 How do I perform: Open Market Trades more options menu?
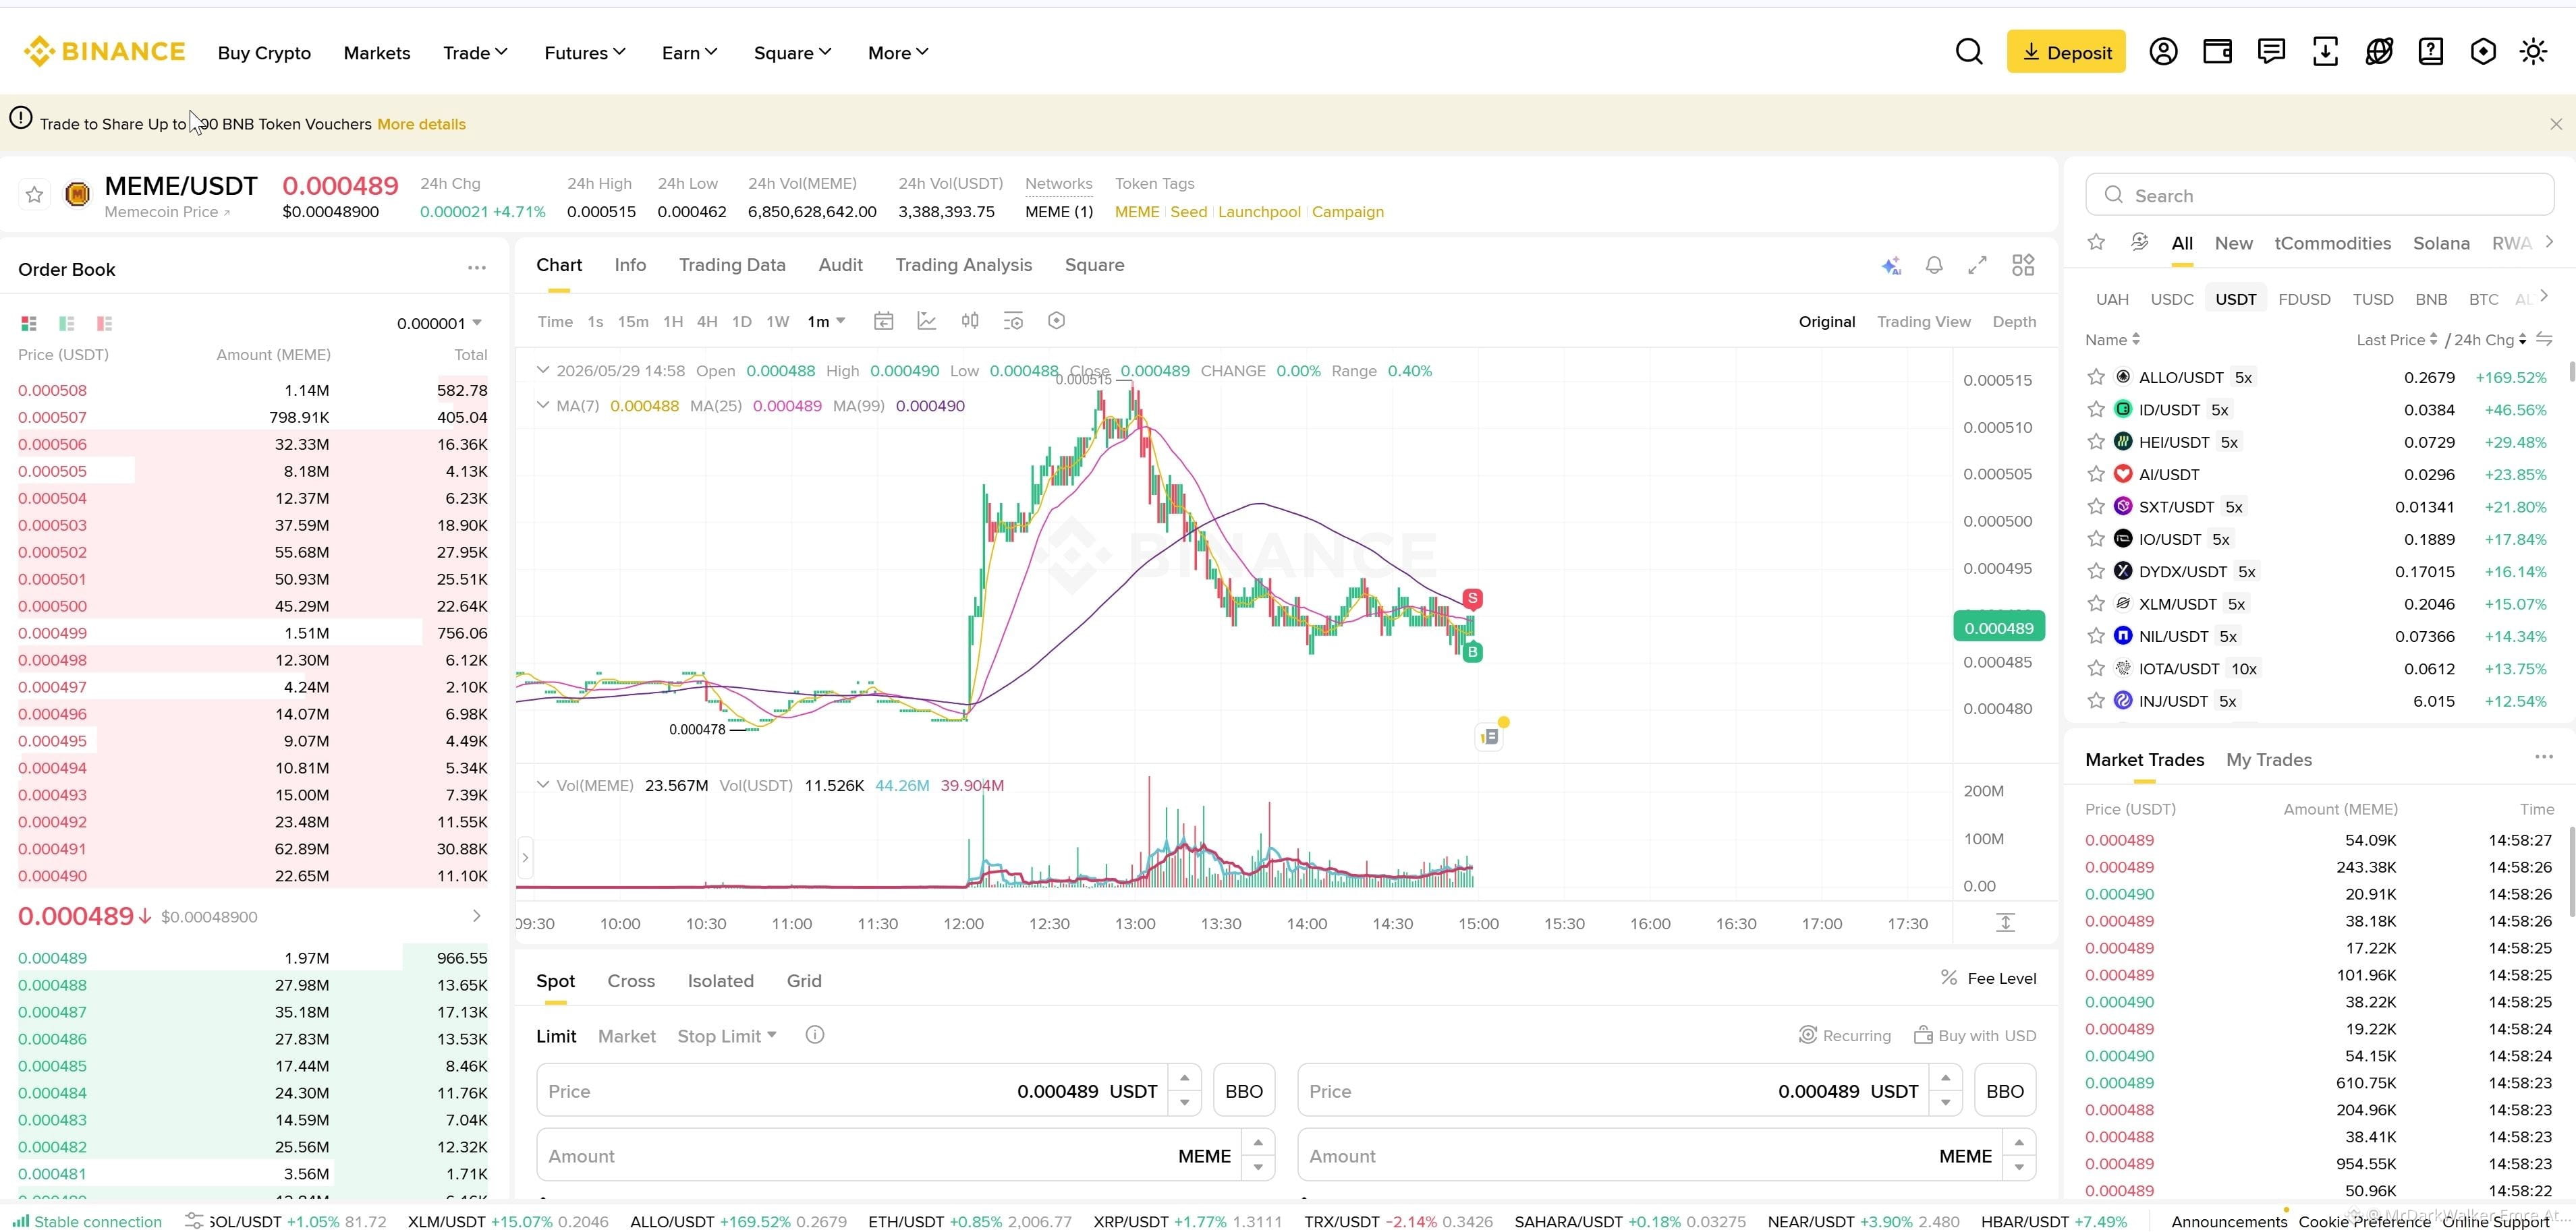click(x=2544, y=757)
